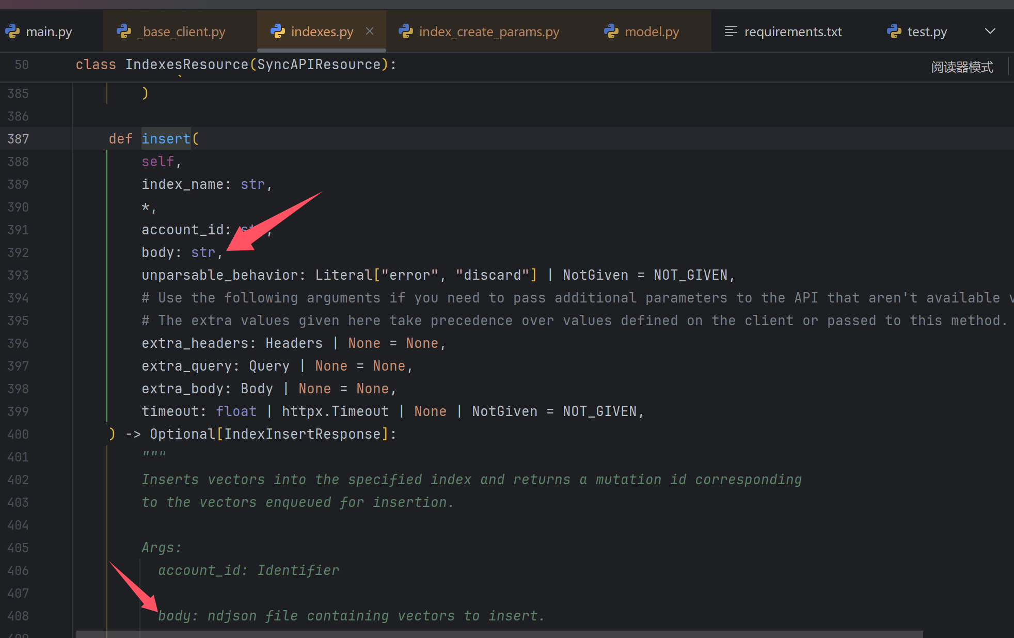
Task: Switch to the model.py tab
Action: tap(652, 31)
